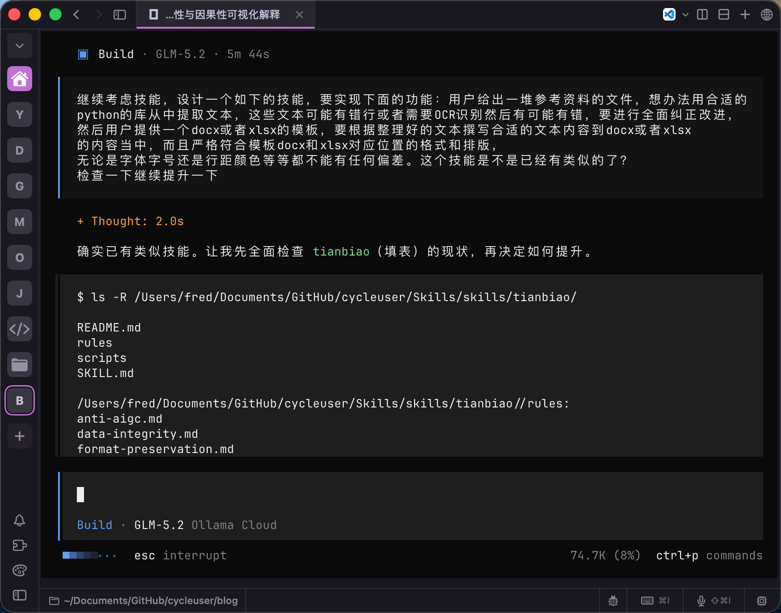The image size is (781, 613).
Task: Open the globe browser icon
Action: click(767, 14)
